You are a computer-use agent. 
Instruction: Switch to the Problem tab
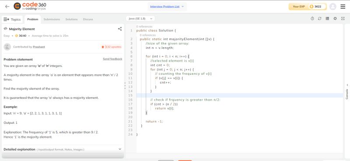click(32, 19)
